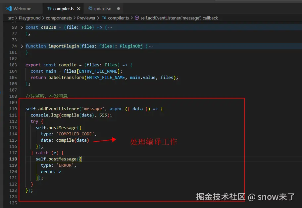Click 'css2Js' identifier on line 58

click(x=48, y=27)
